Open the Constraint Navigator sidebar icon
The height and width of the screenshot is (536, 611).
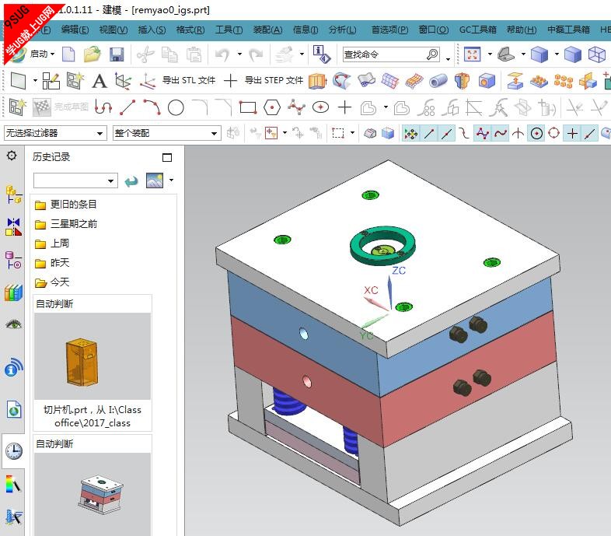[14, 227]
